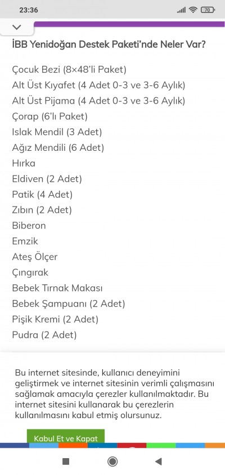Tap the cookie notice paragraph text

[x=114, y=394]
